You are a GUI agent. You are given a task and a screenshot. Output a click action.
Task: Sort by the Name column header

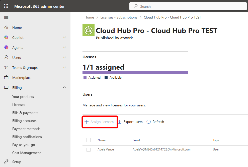[102, 140]
